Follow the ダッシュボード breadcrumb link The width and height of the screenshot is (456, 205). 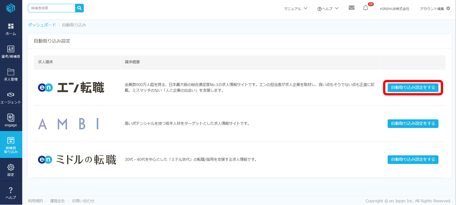(x=42, y=25)
